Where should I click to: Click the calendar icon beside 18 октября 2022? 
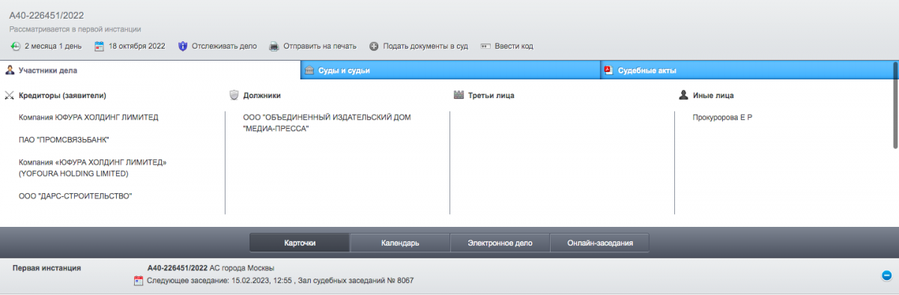[99, 46]
